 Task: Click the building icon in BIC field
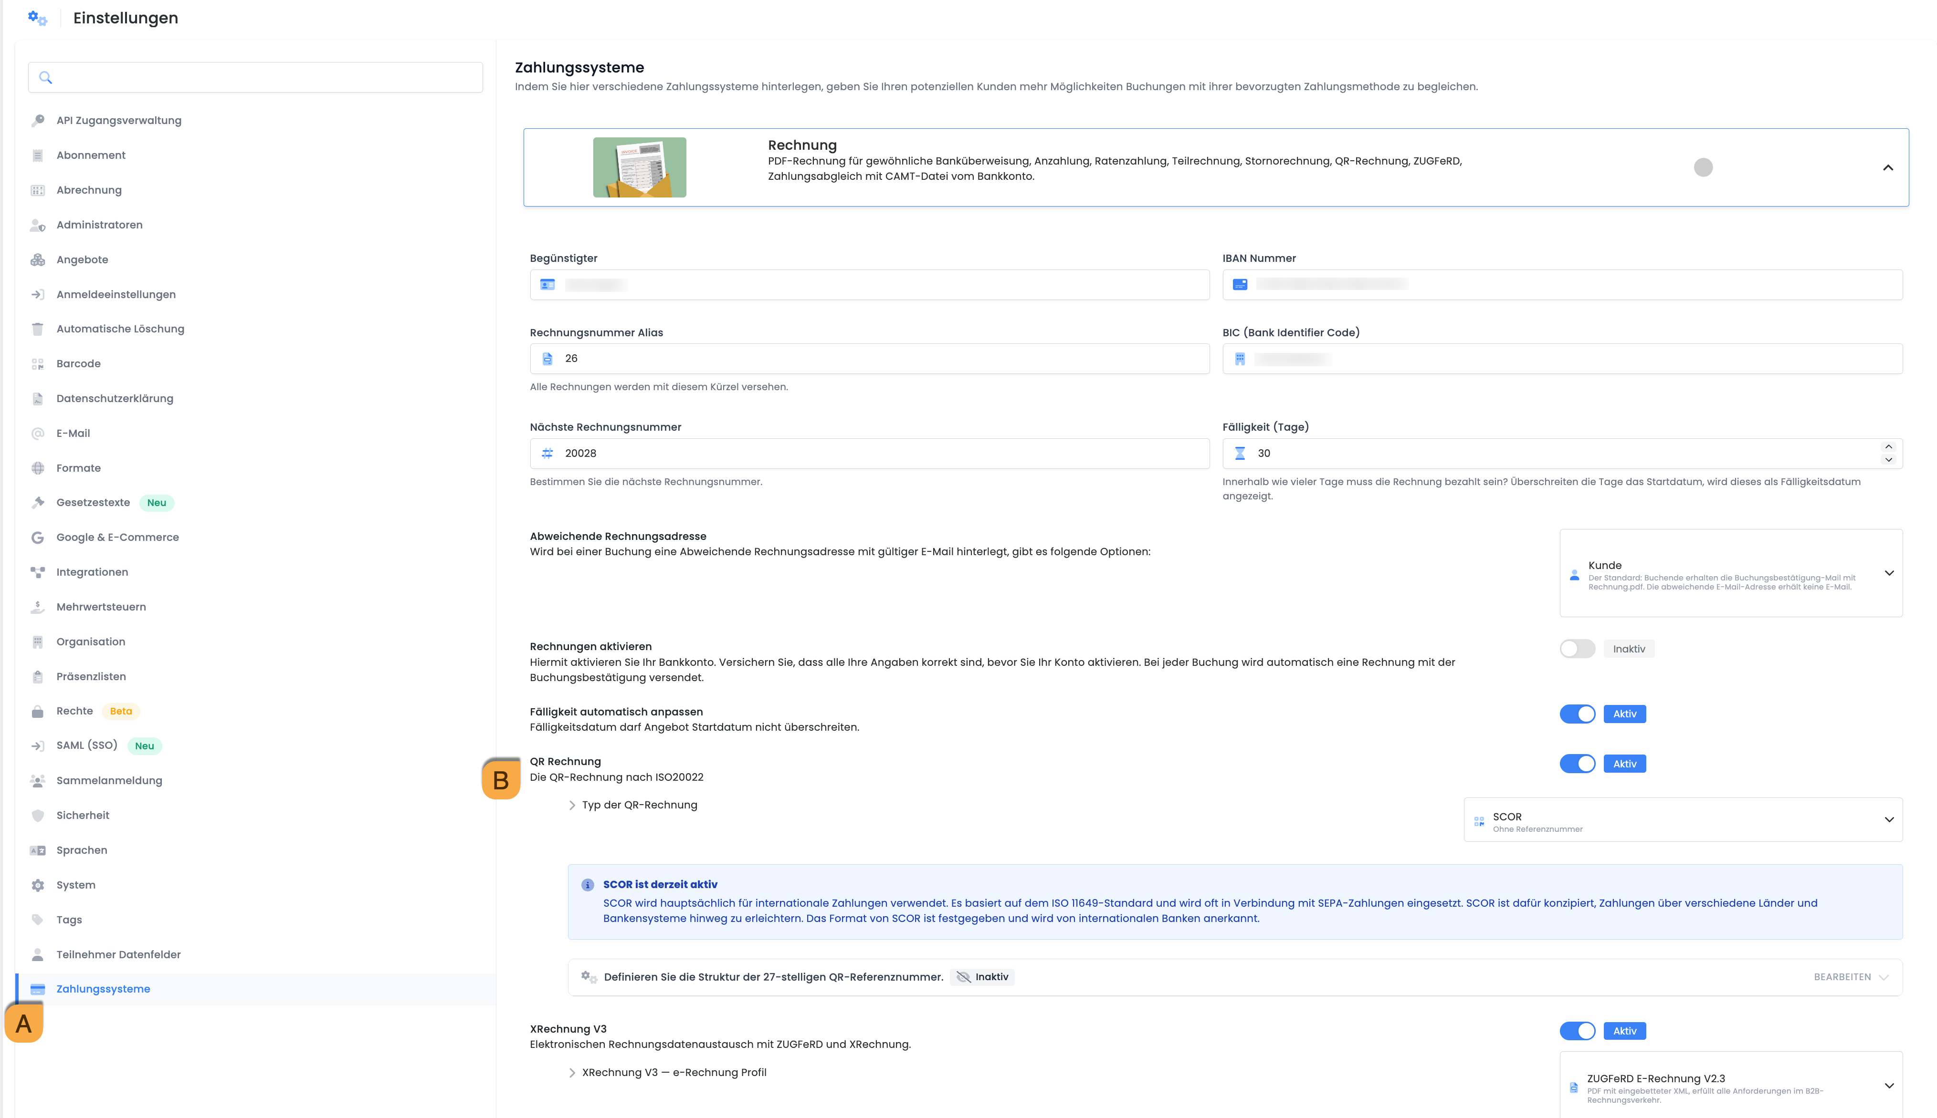tap(1239, 359)
